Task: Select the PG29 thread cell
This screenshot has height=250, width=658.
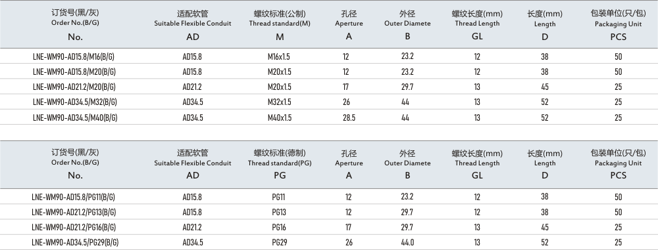Action: 280,242
